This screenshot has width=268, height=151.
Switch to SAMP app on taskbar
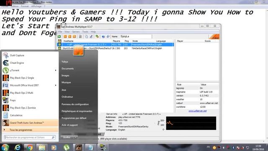78,147
